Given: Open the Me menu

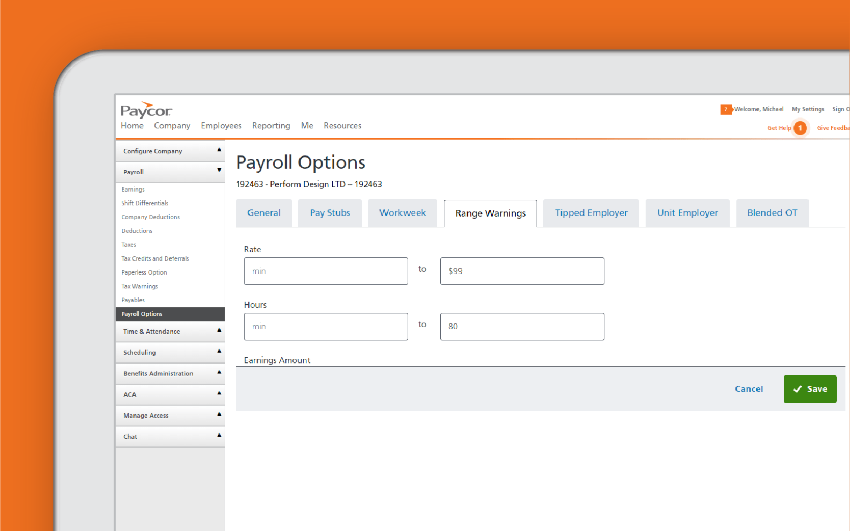Looking at the screenshot, I should coord(307,126).
